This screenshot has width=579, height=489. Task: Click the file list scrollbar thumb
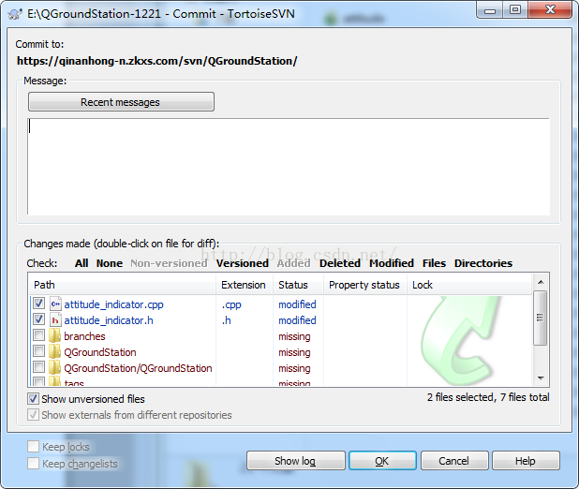[x=541, y=318]
